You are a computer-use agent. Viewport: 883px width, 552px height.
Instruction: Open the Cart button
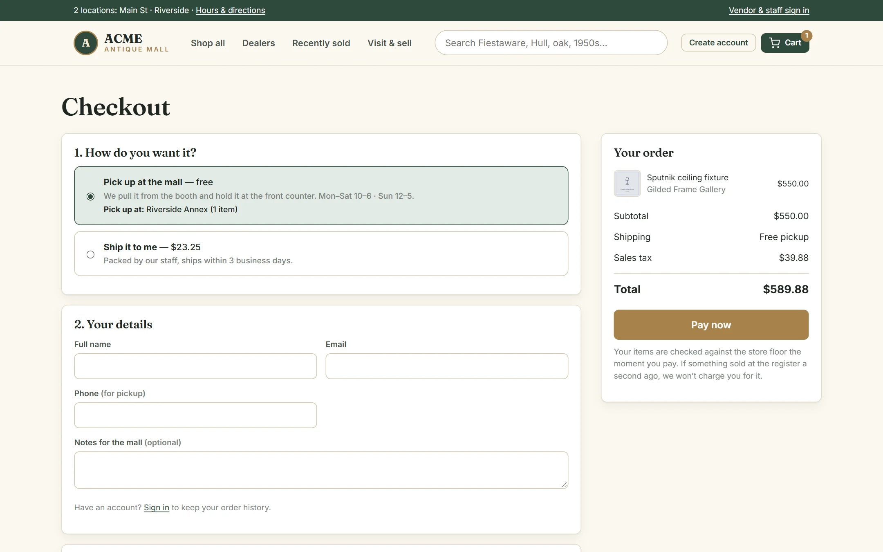coord(784,43)
